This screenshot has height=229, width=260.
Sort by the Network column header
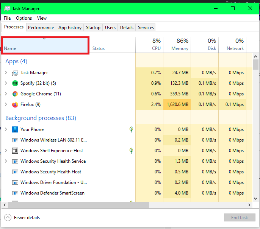pos(232,45)
